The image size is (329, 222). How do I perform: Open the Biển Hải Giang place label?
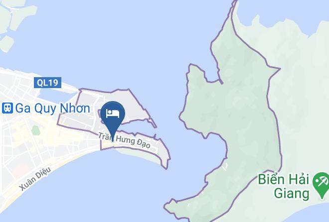coord(283,186)
